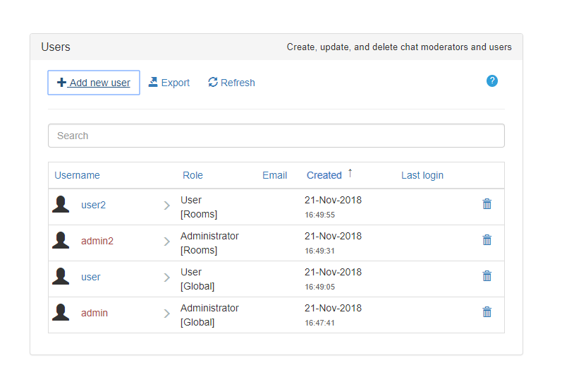Expand the user row chevron
Screen dimensions: 562x387
click(x=167, y=278)
